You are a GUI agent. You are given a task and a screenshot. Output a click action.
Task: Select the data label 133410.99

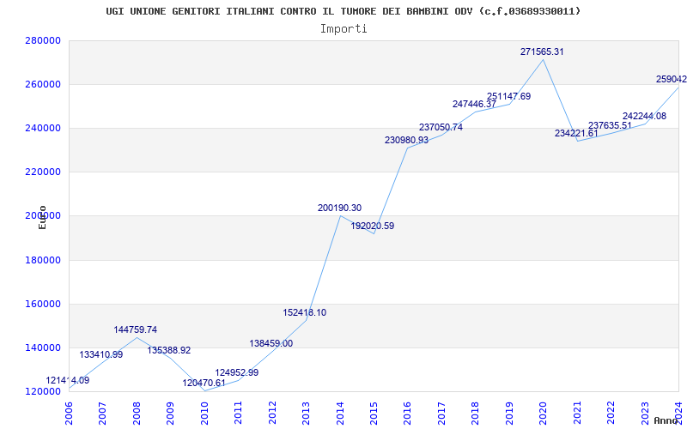point(101,354)
